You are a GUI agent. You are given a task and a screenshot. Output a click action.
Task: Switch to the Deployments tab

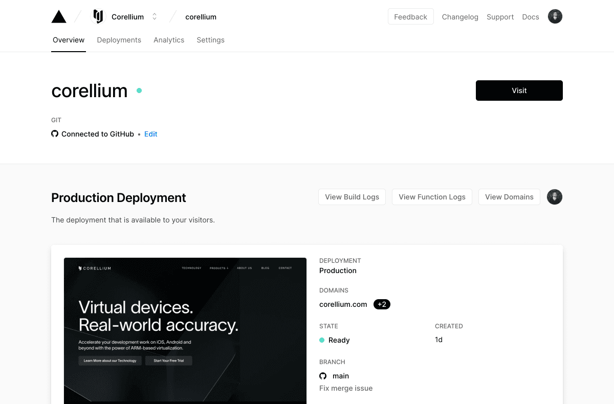point(119,40)
